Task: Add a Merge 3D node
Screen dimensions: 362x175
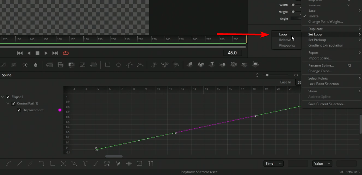Action: pos(223,65)
